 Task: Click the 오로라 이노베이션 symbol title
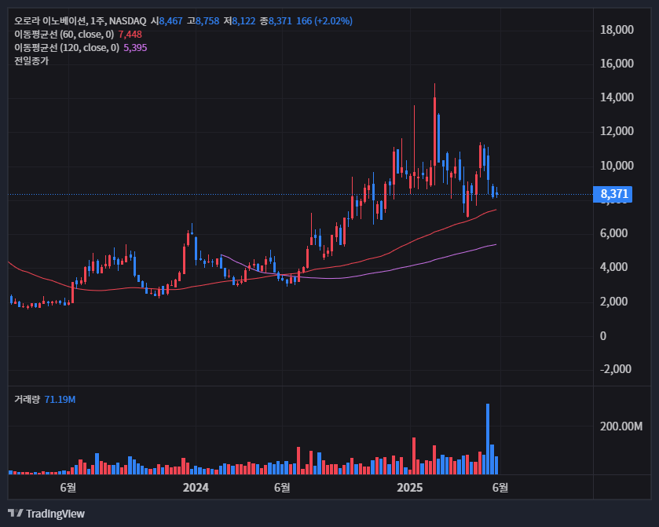point(50,21)
